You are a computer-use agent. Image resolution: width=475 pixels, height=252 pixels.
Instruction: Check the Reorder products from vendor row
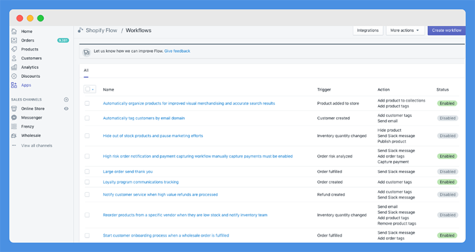pos(87,215)
